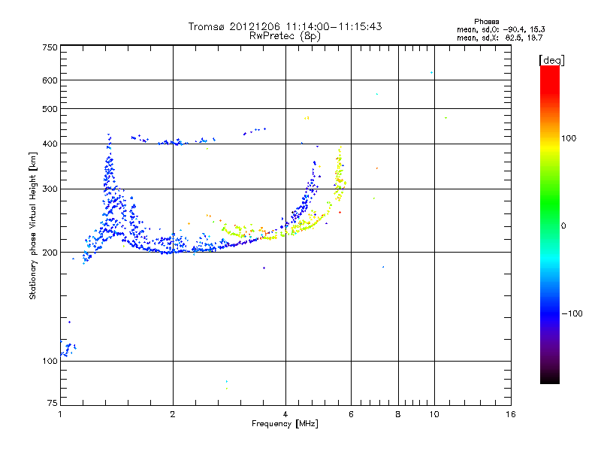Click the x-axis tick label '16'
This screenshot has height=451, width=601.
pos(511,414)
